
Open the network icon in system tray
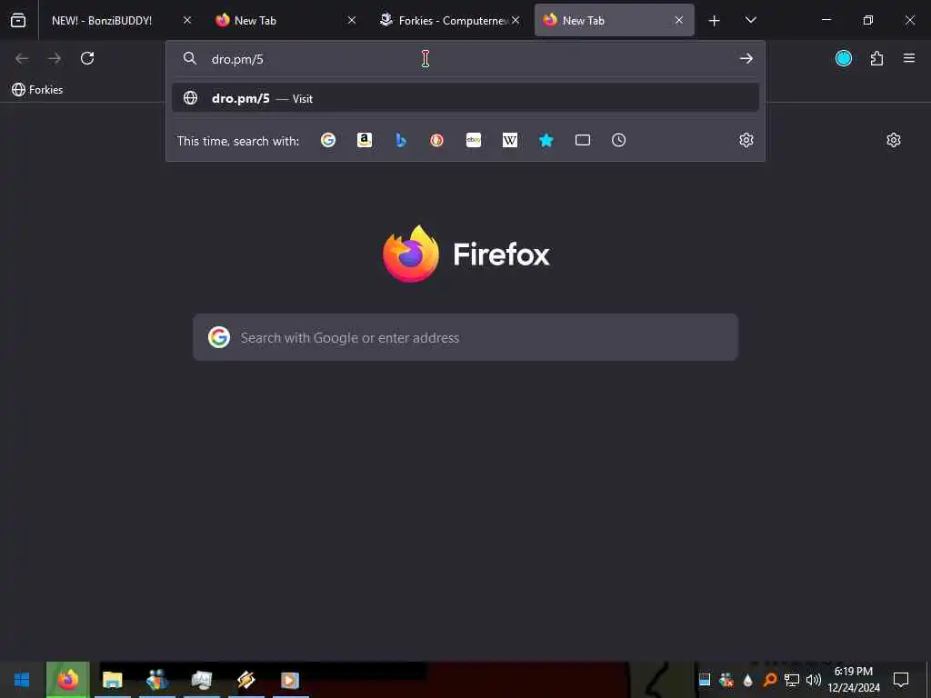(792, 680)
